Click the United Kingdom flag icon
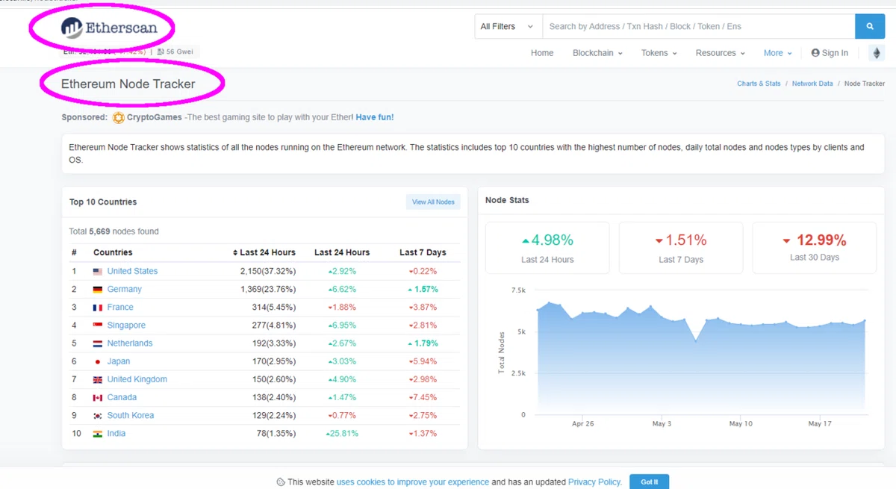Viewport: 896px width, 489px height. tap(98, 379)
